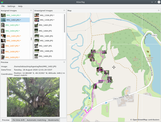Screen dimensions: 161x122
Task: Show the Bookmarks tab
Action: point(54,120)
